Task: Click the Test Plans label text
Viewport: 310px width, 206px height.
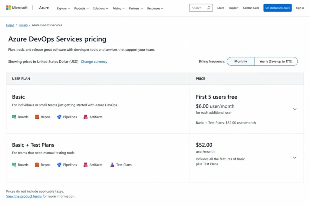Action: [x=124, y=165]
